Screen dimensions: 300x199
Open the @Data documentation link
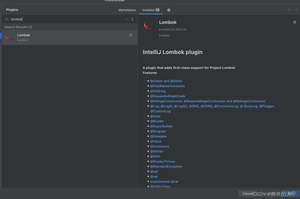[x=155, y=116]
